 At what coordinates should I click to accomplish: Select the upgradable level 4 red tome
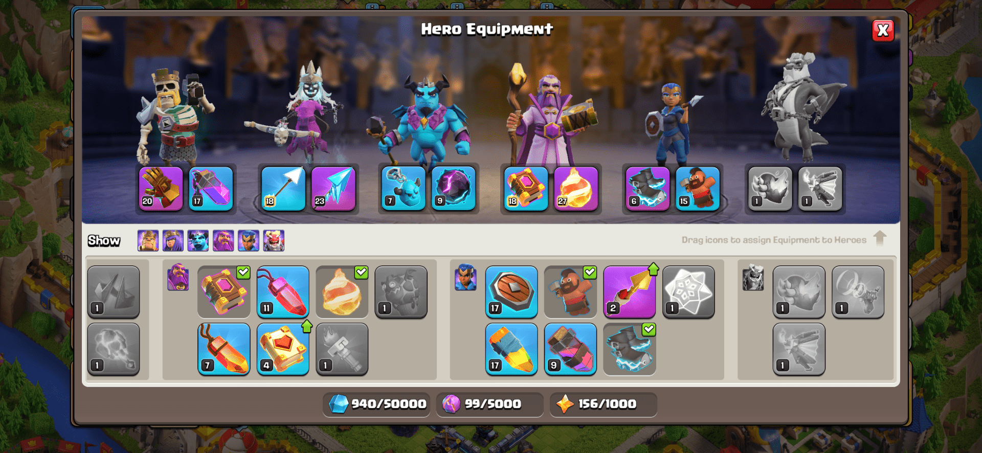point(283,349)
